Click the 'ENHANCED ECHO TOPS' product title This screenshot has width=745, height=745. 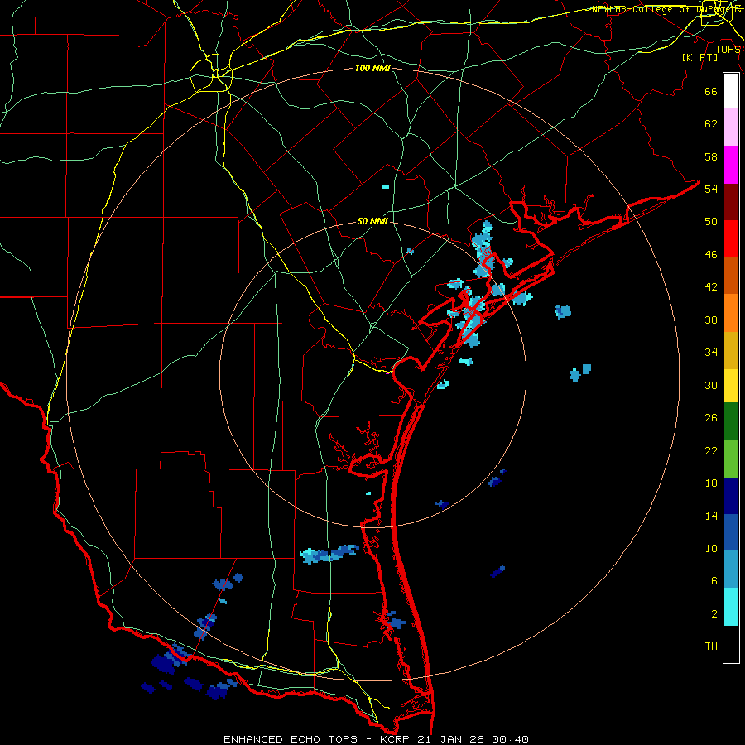[291, 739]
